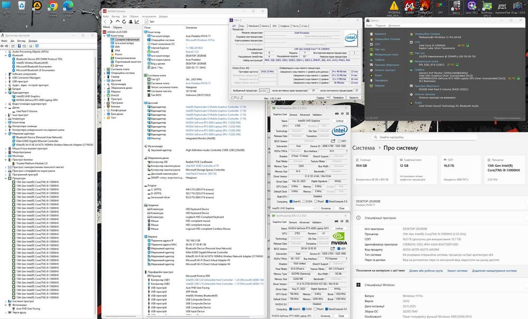
Task: Click the Settings search field
Action: tap(425, 137)
